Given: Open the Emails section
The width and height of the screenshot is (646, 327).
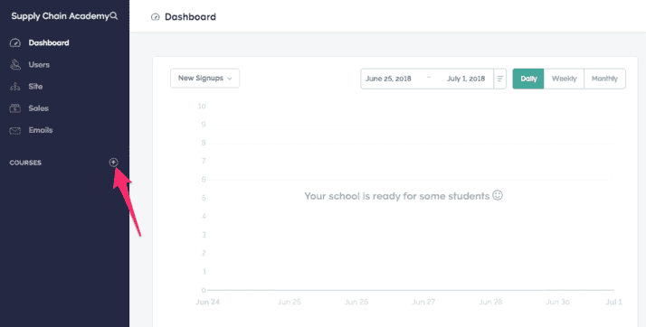Looking at the screenshot, I should click(41, 130).
